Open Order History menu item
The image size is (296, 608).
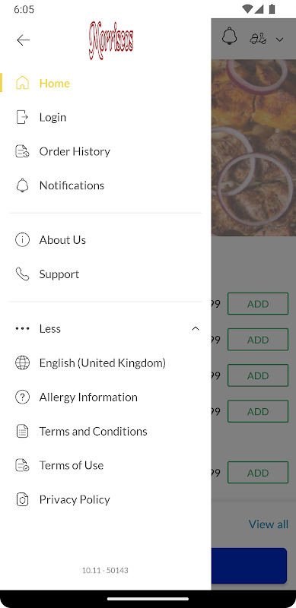click(x=106, y=151)
